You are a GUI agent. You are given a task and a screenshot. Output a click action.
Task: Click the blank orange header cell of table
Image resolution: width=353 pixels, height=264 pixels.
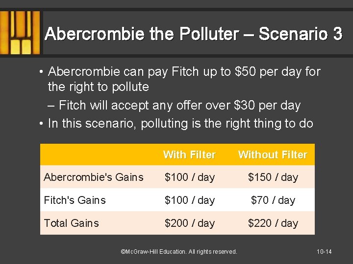click(x=98, y=154)
